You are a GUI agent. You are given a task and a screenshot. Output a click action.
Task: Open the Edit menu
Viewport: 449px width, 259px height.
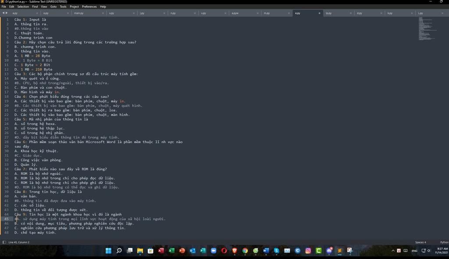11,7
